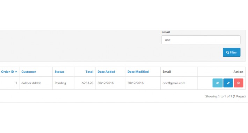Sort table by Customer column
Image resolution: width=248 pixels, height=133 pixels.
[29, 72]
